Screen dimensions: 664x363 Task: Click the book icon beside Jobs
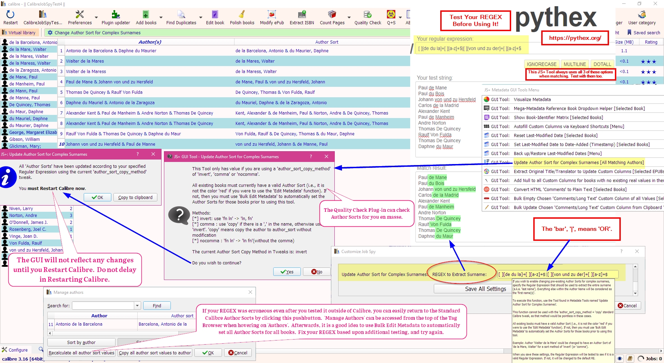coord(630,359)
